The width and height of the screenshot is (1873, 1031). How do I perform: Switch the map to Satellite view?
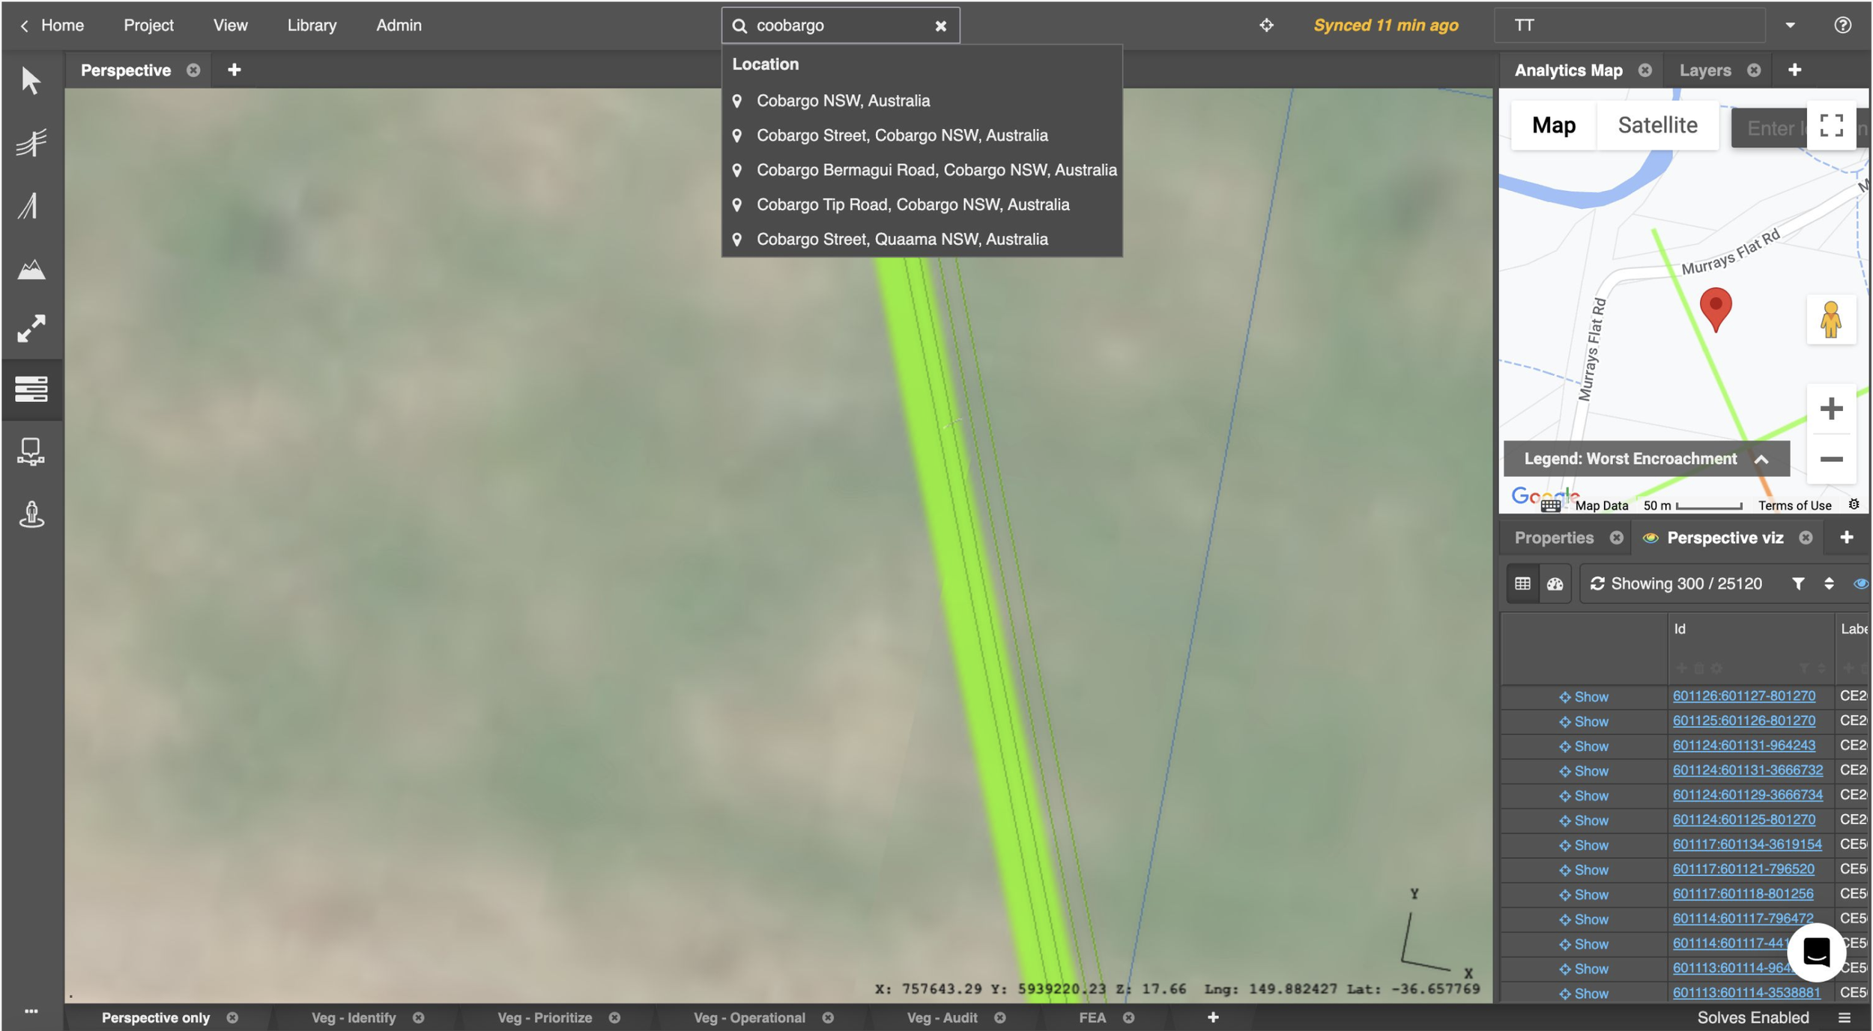(x=1657, y=126)
